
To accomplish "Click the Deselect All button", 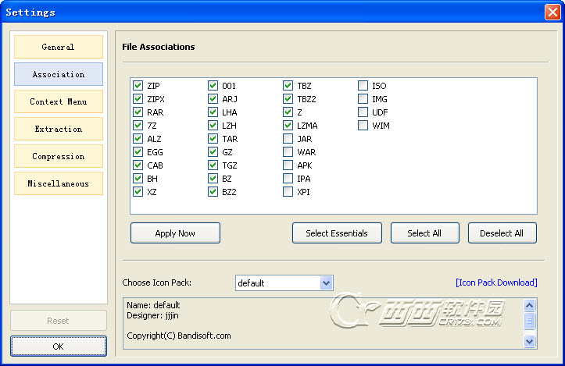I will 502,233.
